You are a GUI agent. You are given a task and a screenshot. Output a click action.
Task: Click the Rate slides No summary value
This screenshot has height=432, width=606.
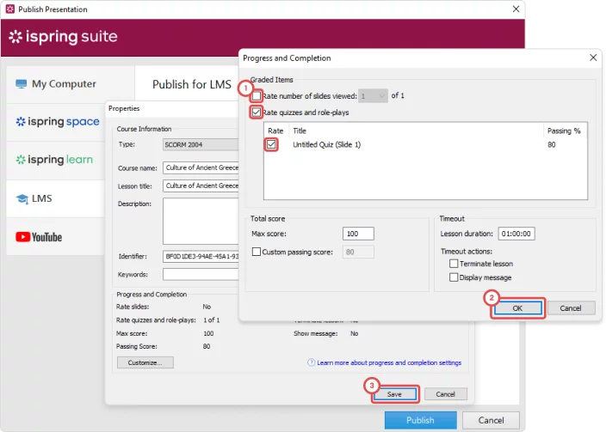(207, 307)
